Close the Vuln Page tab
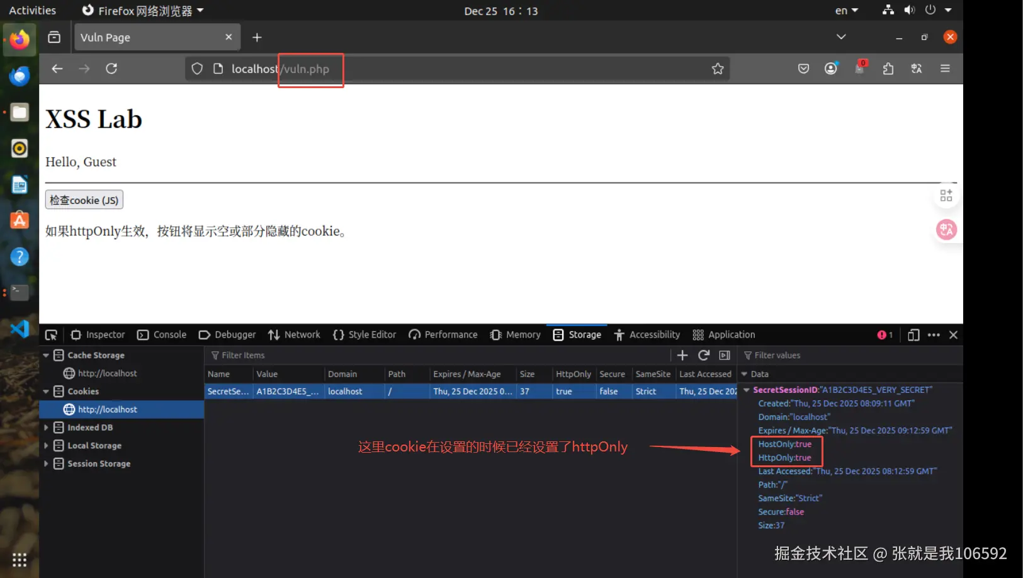Viewport: 1023px width, 578px height. pyautogui.click(x=229, y=37)
